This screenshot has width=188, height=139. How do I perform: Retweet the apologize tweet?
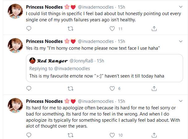tap(70, 135)
